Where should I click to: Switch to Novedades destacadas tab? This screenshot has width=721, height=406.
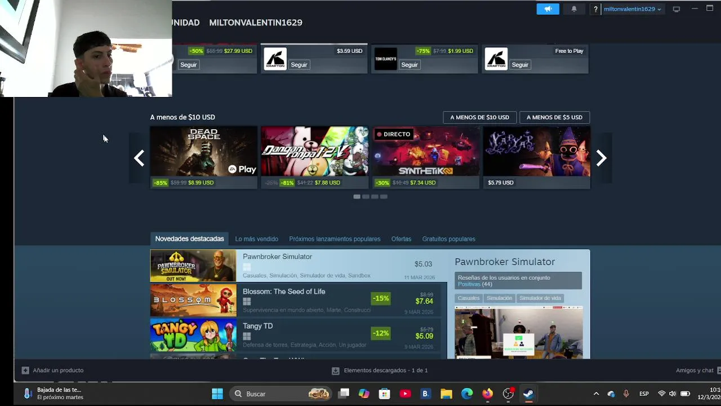tap(189, 239)
